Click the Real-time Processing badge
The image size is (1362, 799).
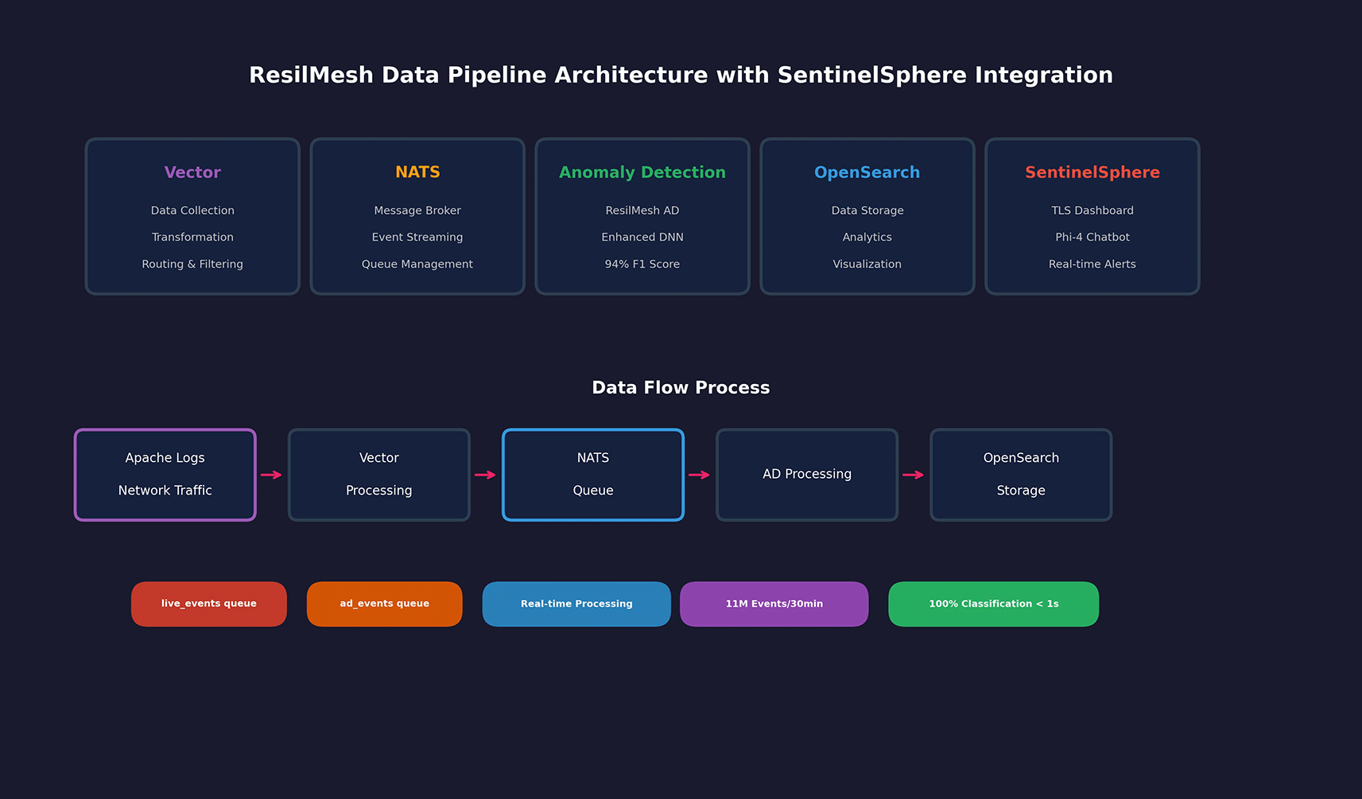click(x=576, y=604)
